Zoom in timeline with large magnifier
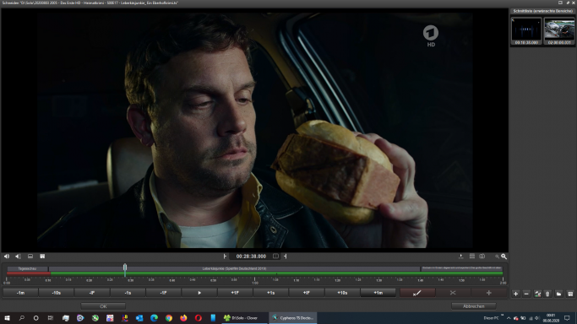This screenshot has height=324, width=577. [504, 256]
